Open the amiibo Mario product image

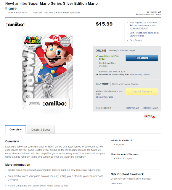tap(48, 72)
